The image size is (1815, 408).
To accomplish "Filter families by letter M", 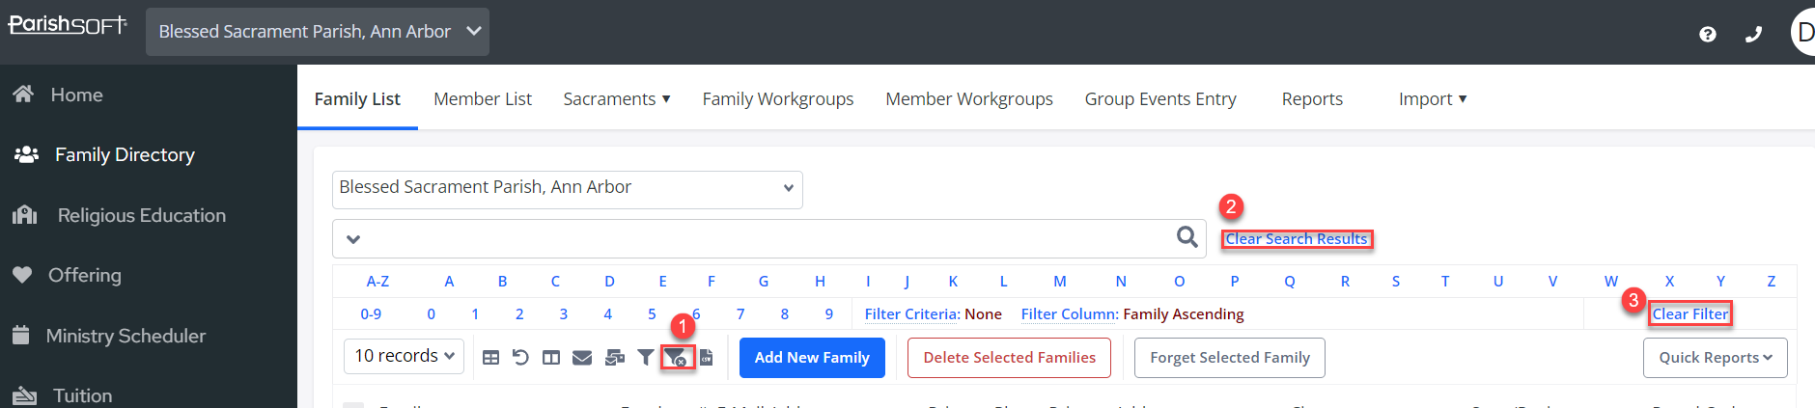I will 1060,282.
